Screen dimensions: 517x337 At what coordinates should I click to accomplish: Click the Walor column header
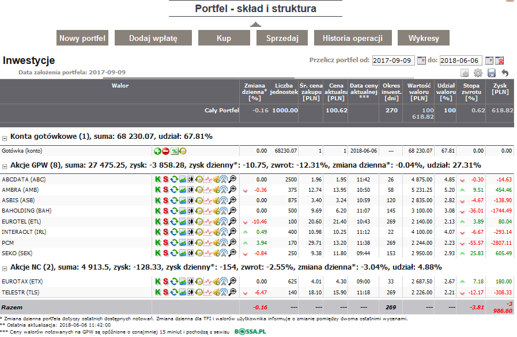click(120, 86)
